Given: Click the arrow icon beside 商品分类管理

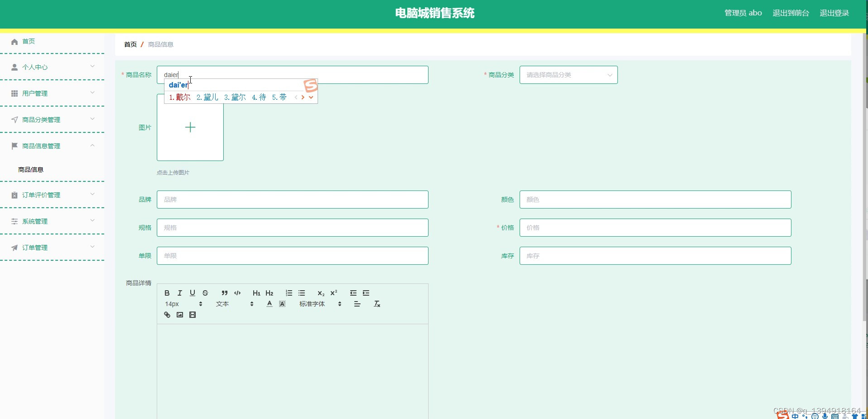Looking at the screenshot, I should tap(14, 120).
